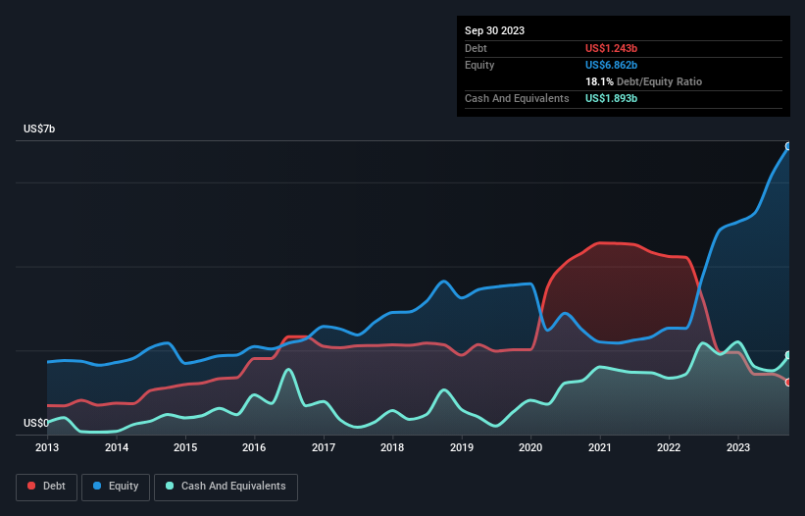Click the 2014 x-axis label

[117, 447]
